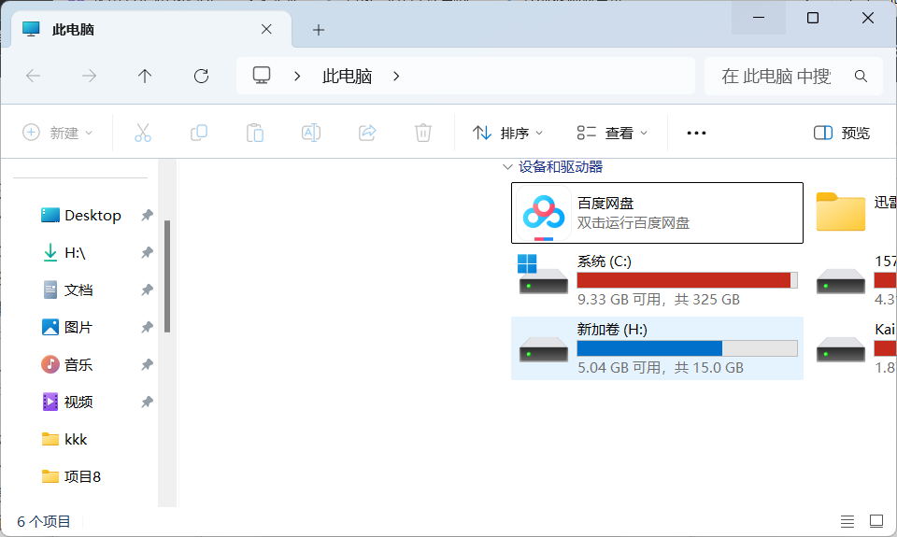Click the 6 个项目 status text
Image resolution: width=897 pixels, height=537 pixels.
(44, 521)
